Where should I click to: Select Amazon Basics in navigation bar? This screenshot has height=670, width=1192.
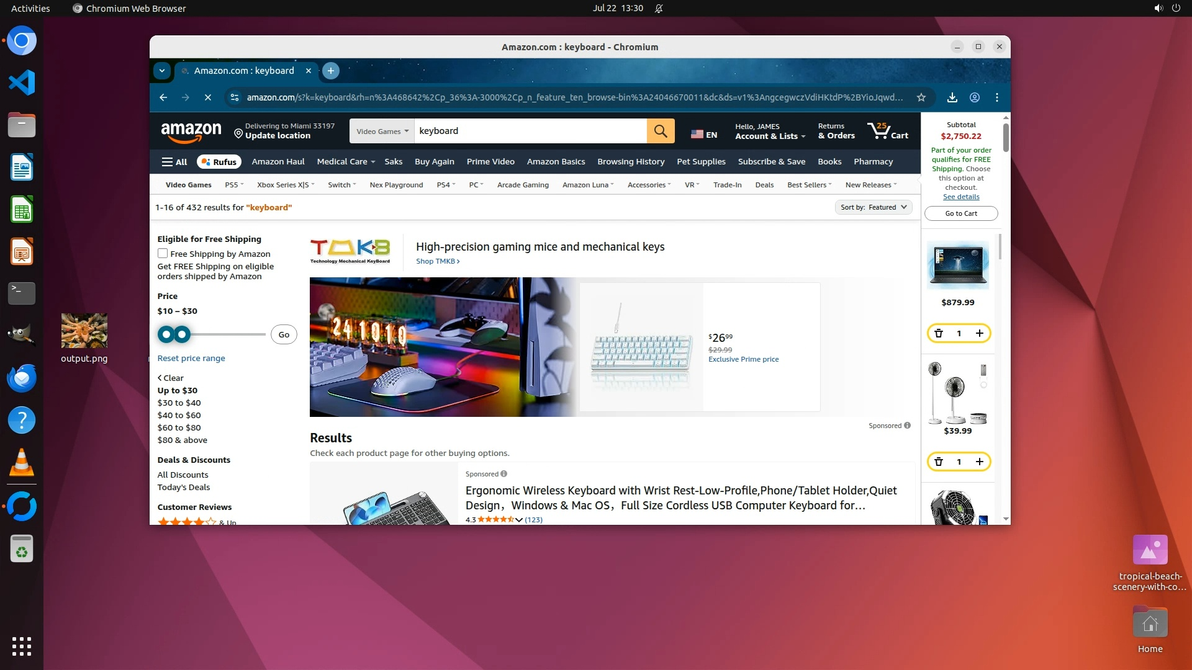pos(556,161)
